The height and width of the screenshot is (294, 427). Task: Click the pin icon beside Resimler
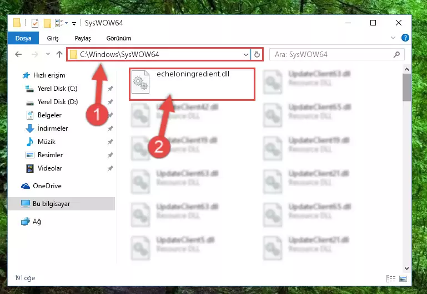point(110,155)
